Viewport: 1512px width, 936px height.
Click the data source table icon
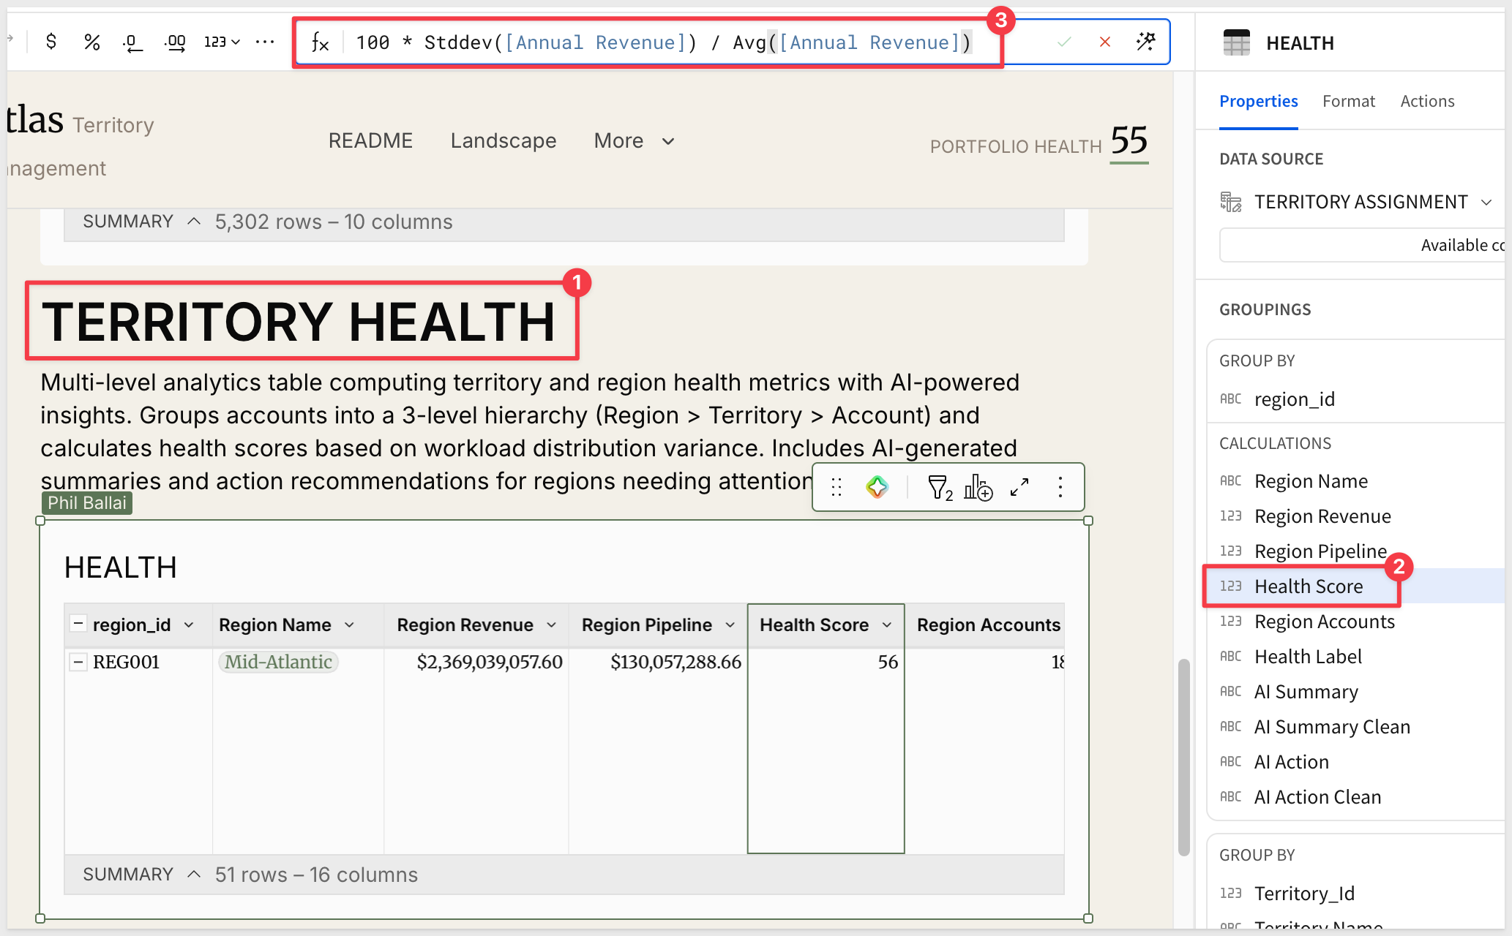(1231, 202)
